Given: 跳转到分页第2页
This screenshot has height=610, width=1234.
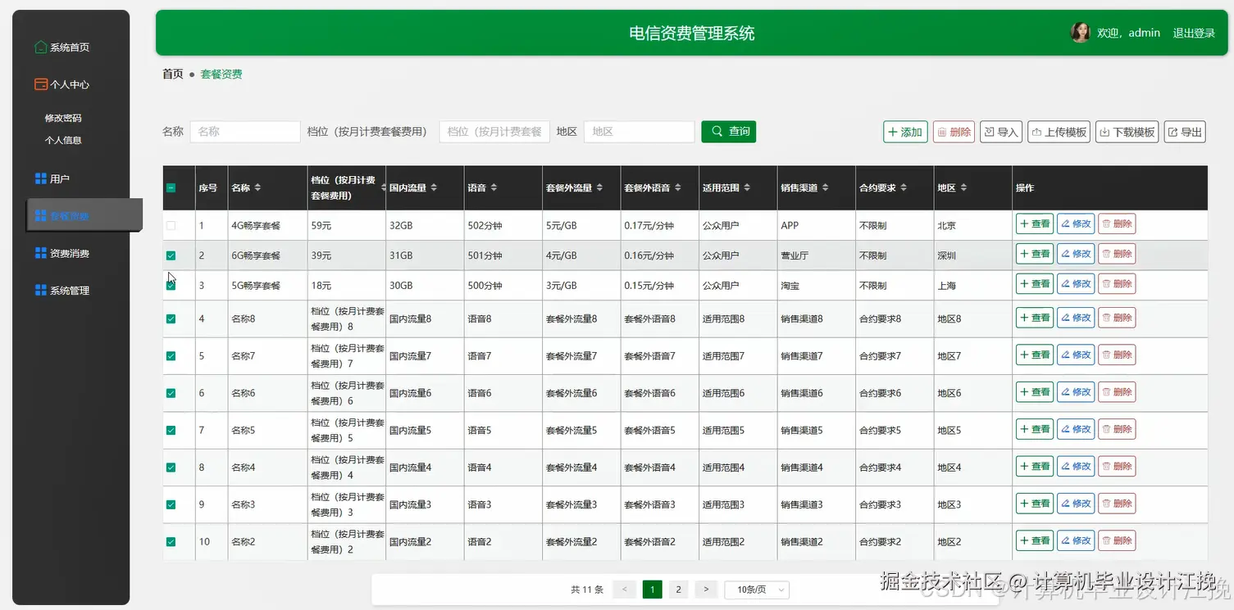Looking at the screenshot, I should 678,589.
